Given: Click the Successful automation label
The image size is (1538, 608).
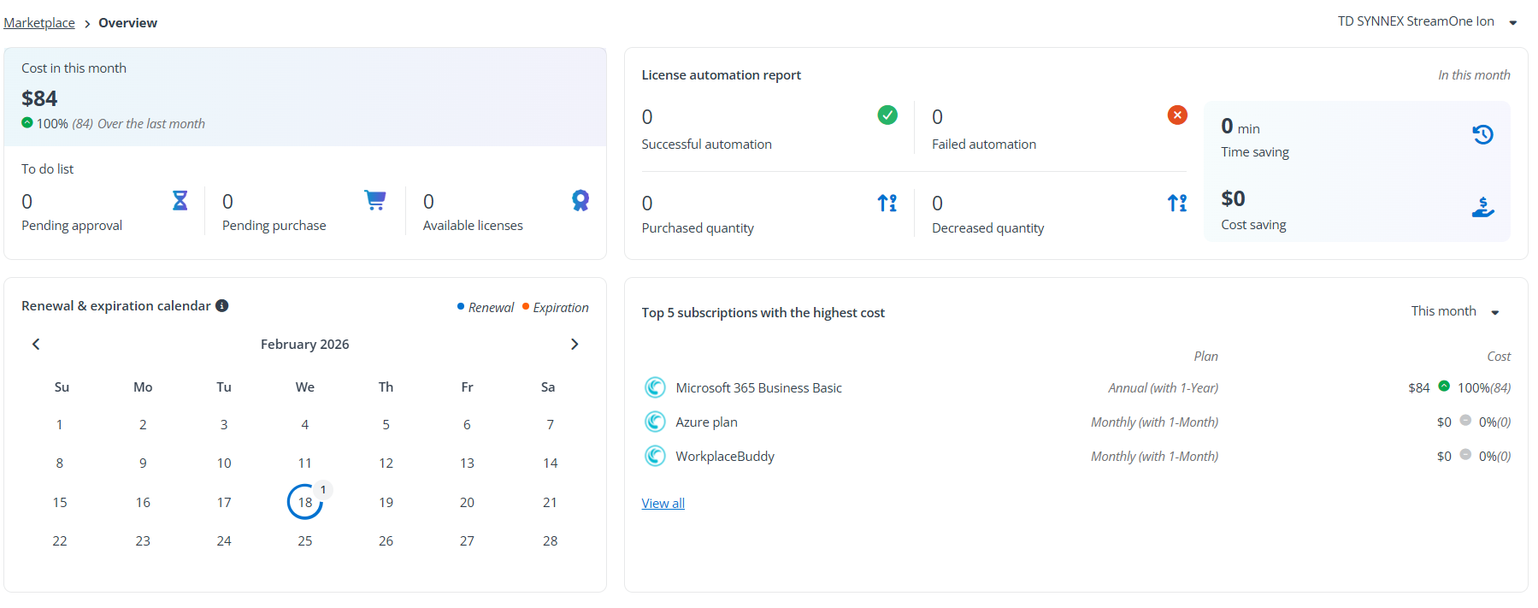Looking at the screenshot, I should pyautogui.click(x=706, y=144).
